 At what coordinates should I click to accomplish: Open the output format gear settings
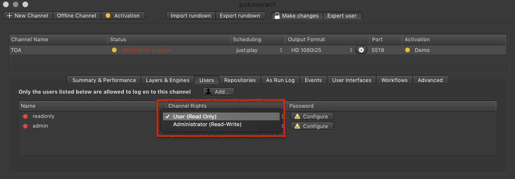(x=361, y=50)
